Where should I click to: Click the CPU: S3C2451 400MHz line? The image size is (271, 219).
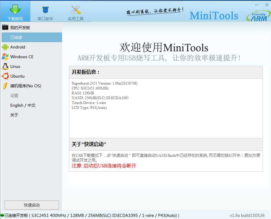pyautogui.click(x=90, y=88)
